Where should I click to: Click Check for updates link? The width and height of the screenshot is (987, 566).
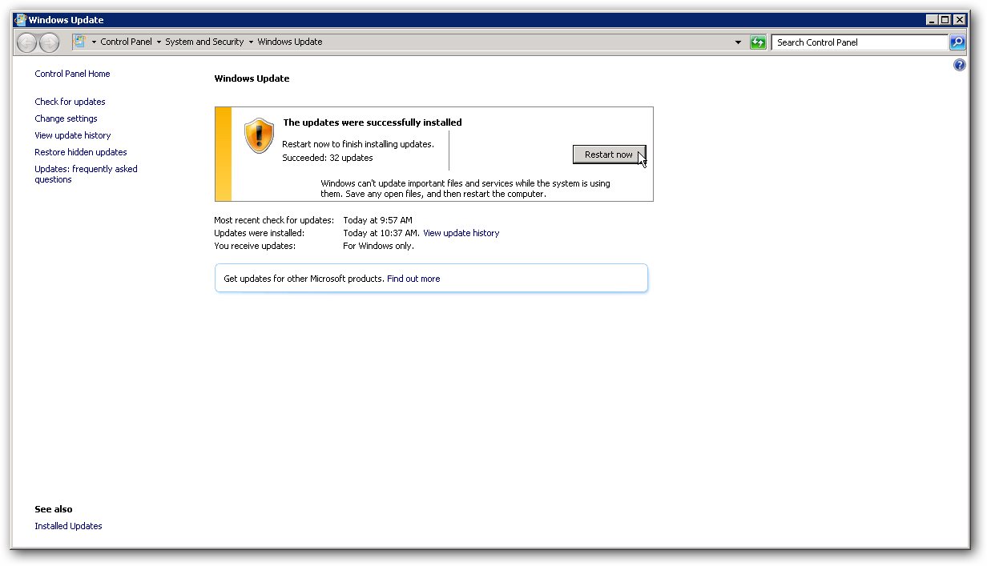tap(70, 102)
